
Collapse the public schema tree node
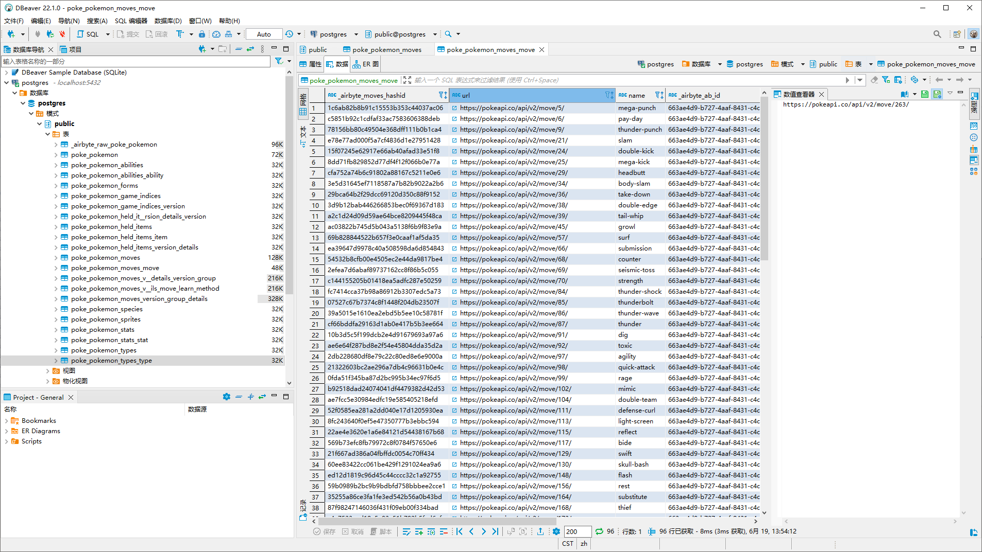point(40,124)
